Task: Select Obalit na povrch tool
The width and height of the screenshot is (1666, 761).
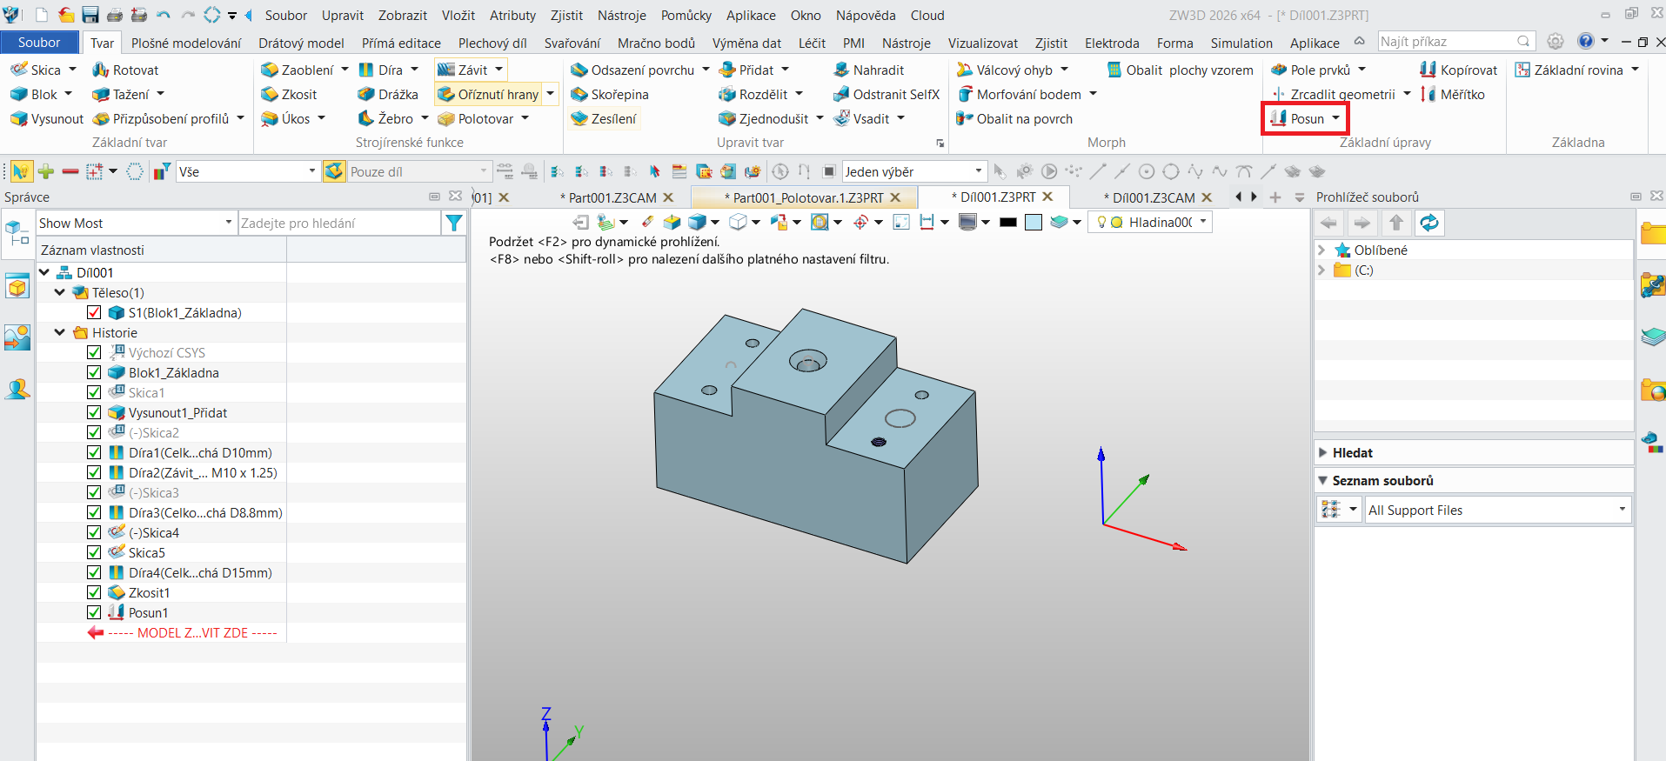Action: (1014, 118)
